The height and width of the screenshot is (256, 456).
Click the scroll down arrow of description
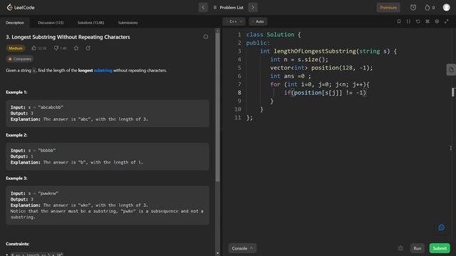click(218, 253)
